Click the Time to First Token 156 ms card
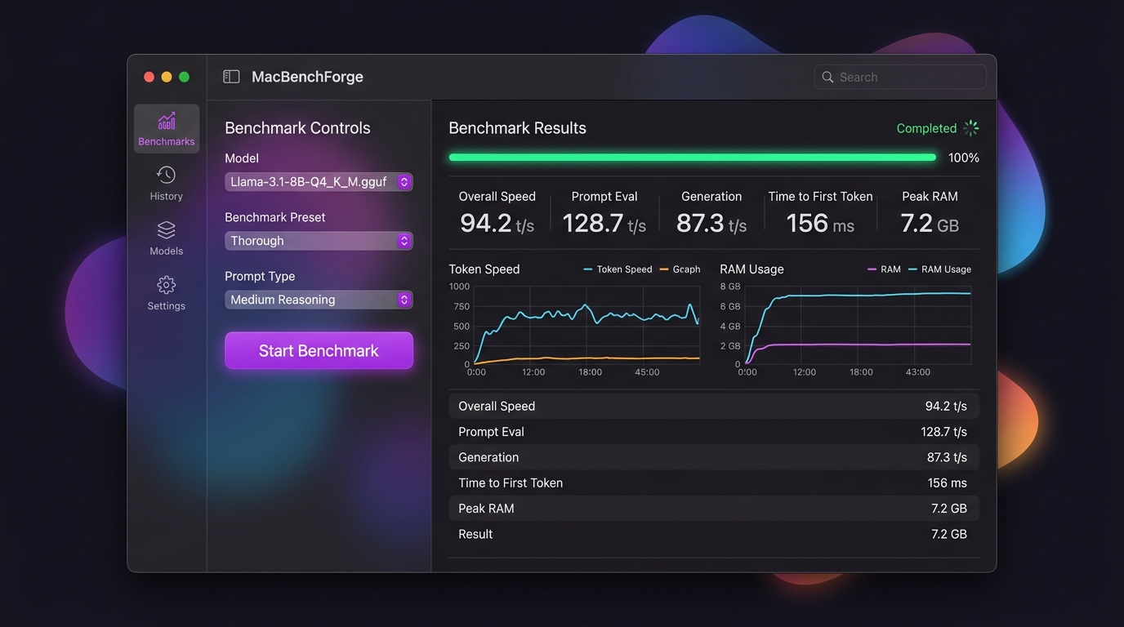 [820, 213]
